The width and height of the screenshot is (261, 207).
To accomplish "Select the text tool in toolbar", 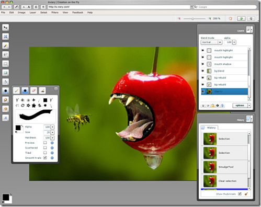I will 6,118.
